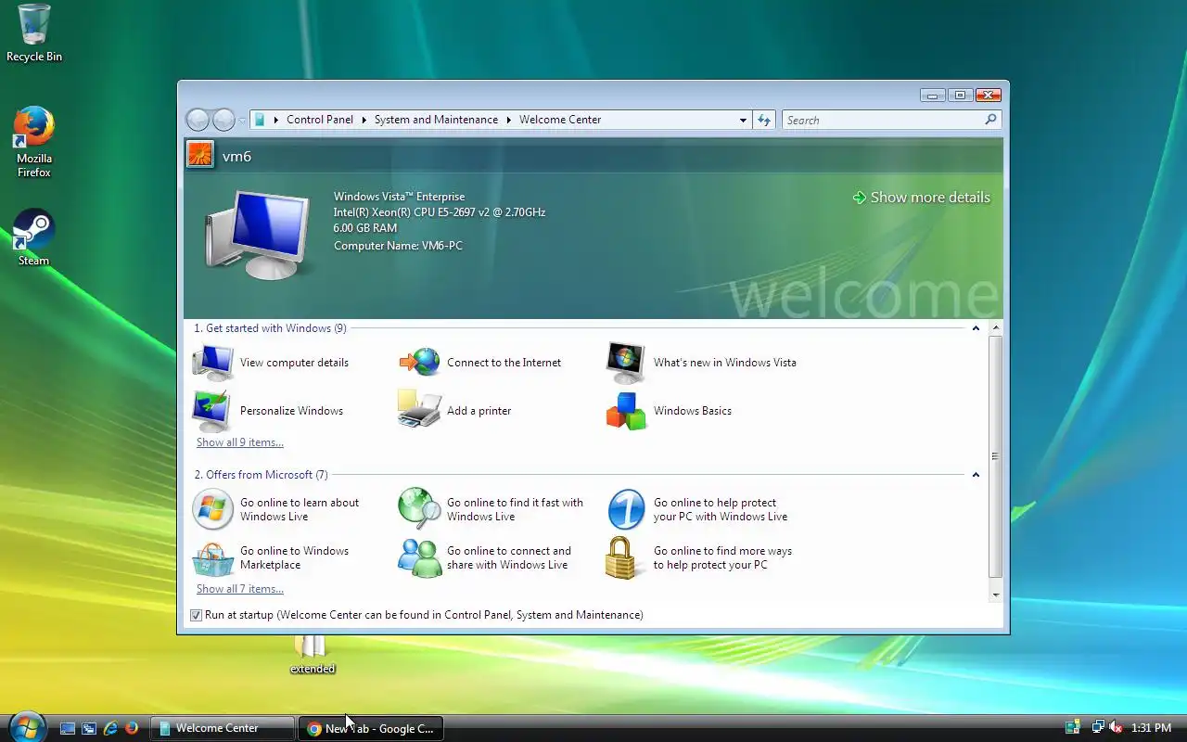Launch Internet Explorer from quick launch
This screenshot has height=742, width=1187.
110,728
